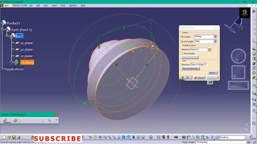Screen dimensions: 257x144
Task: Expand the PartBody node in the tree
Action: coord(12,62)
